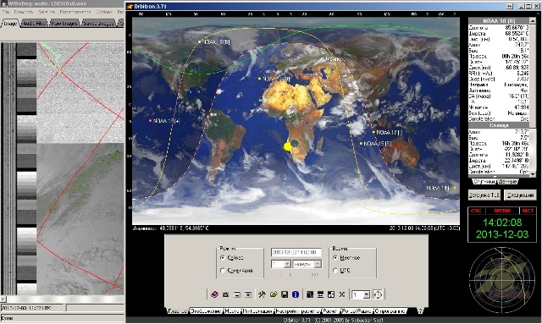Image resolution: width=542 pixels, height=324 pixels.
Task: Switch to the О программе tab
Action: (390, 310)
